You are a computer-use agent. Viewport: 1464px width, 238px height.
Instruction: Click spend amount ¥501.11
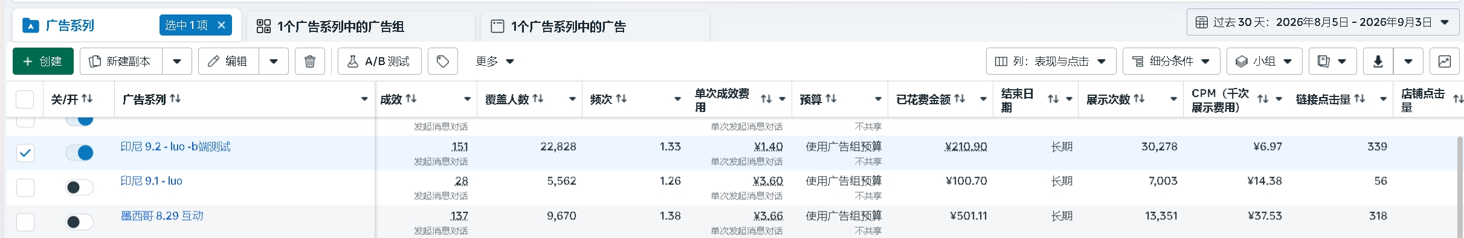pyautogui.click(x=969, y=216)
